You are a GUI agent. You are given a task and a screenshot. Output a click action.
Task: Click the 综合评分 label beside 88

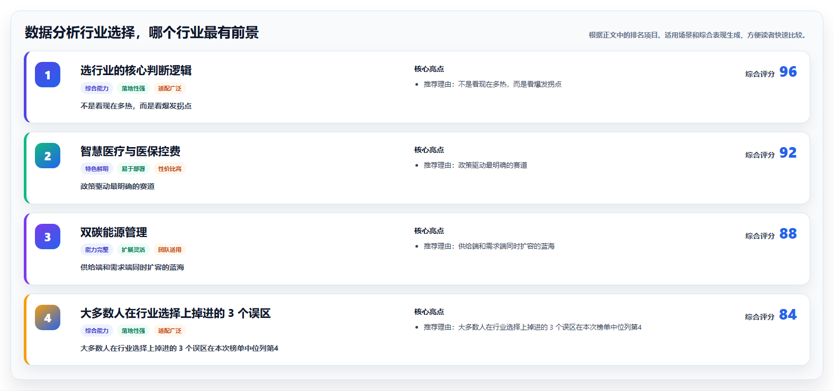tap(760, 236)
